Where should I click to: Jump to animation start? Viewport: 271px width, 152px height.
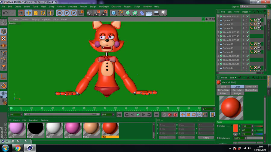click(119, 115)
